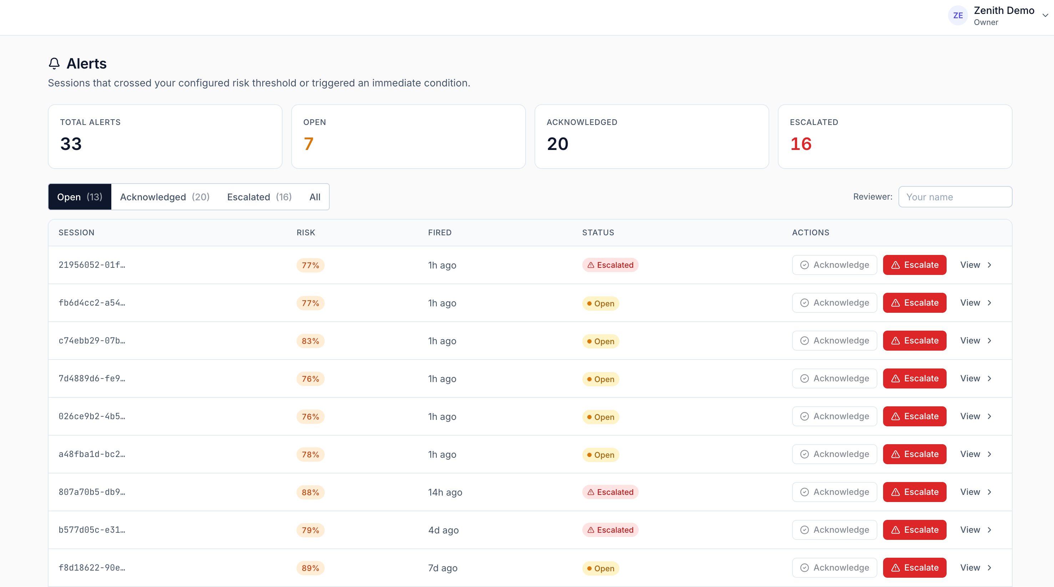
Task: Click View for session 807a70b5
Action: point(971,492)
